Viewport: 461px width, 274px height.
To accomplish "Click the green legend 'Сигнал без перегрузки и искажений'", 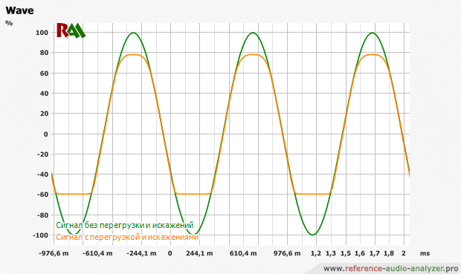I will [x=125, y=225].
